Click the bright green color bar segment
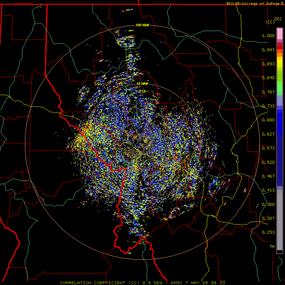Screen dimensions: 285x285 [x=280, y=86]
